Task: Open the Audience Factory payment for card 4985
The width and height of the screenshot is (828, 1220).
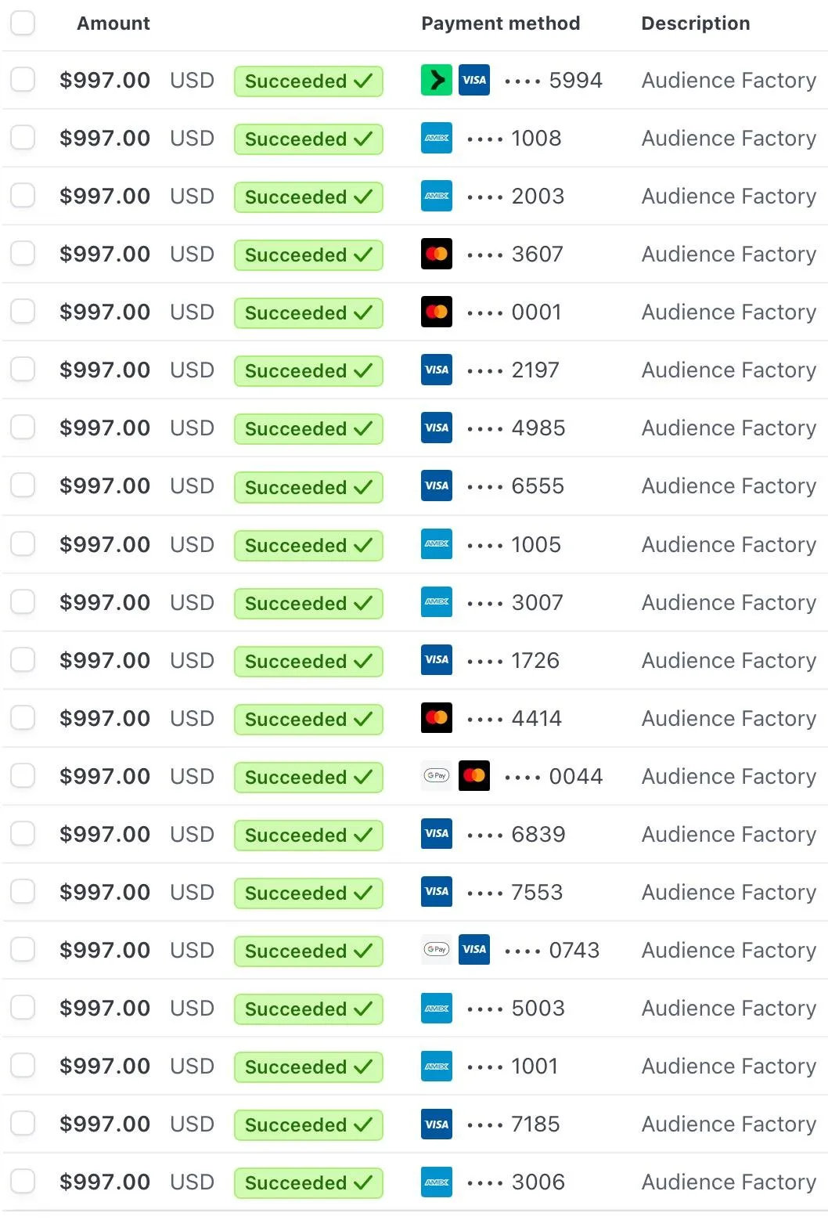Action: click(x=729, y=428)
